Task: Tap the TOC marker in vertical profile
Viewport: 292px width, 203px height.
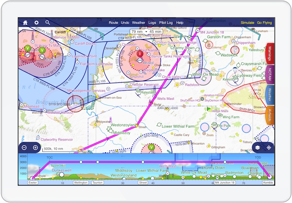Action: click(x=50, y=157)
